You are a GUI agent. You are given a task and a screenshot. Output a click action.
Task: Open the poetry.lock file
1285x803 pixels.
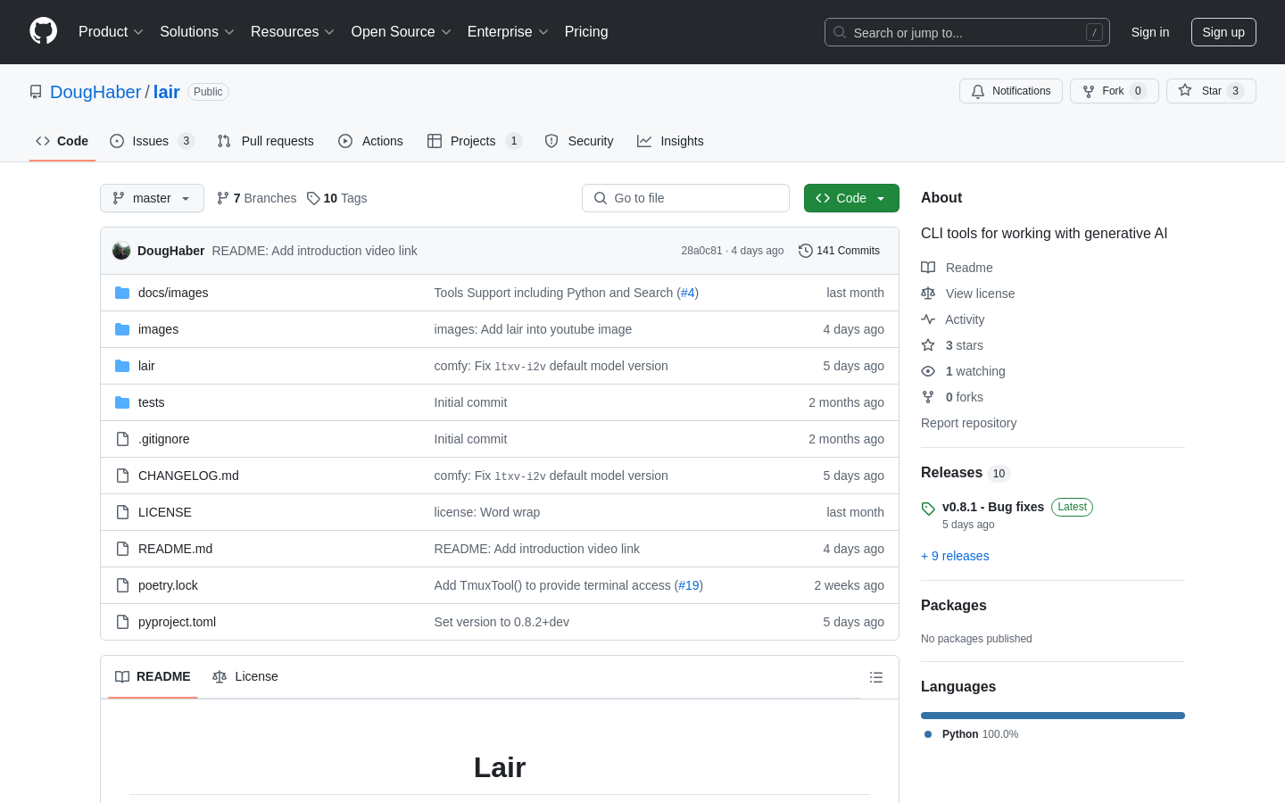pos(168,585)
